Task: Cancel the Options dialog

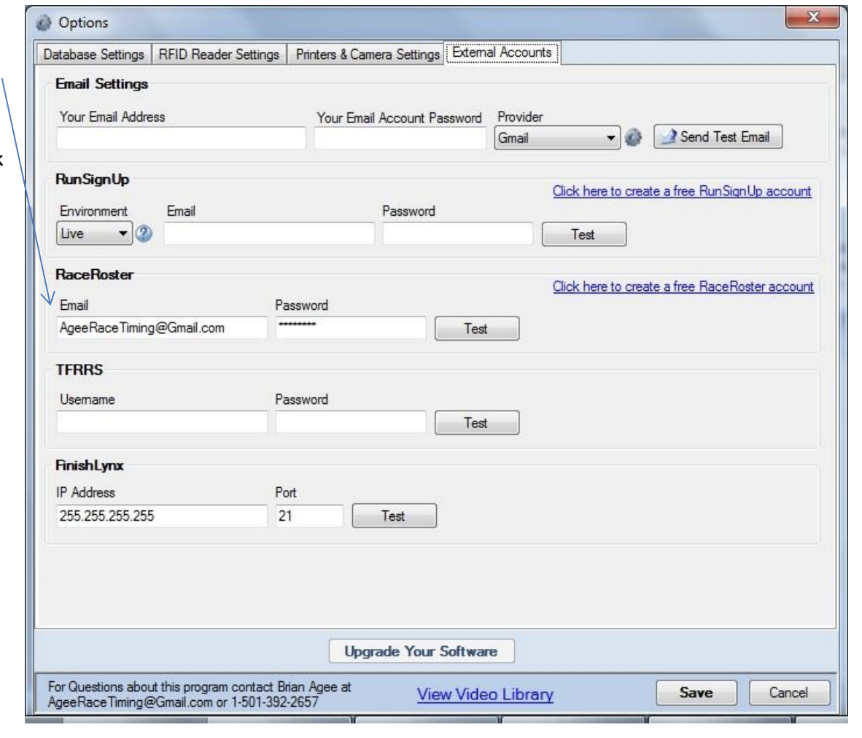Action: [x=788, y=693]
